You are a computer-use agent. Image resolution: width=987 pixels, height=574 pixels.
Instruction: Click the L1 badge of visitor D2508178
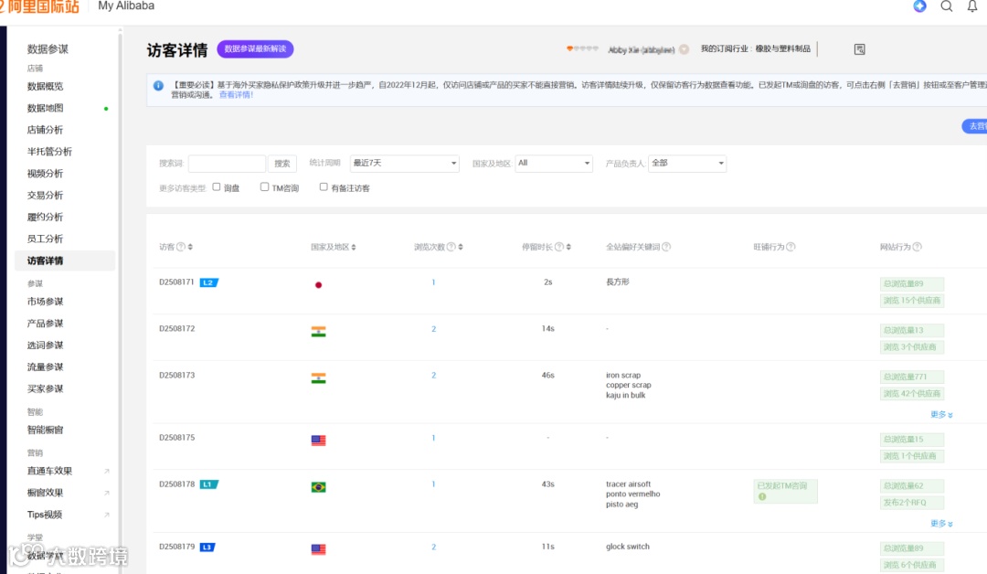(208, 484)
